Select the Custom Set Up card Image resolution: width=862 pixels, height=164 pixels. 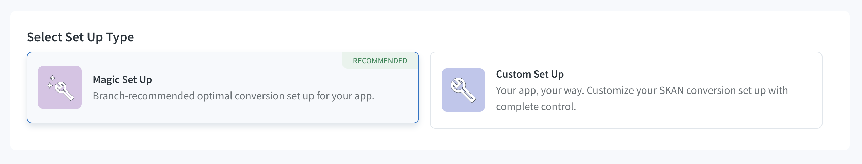tap(626, 90)
